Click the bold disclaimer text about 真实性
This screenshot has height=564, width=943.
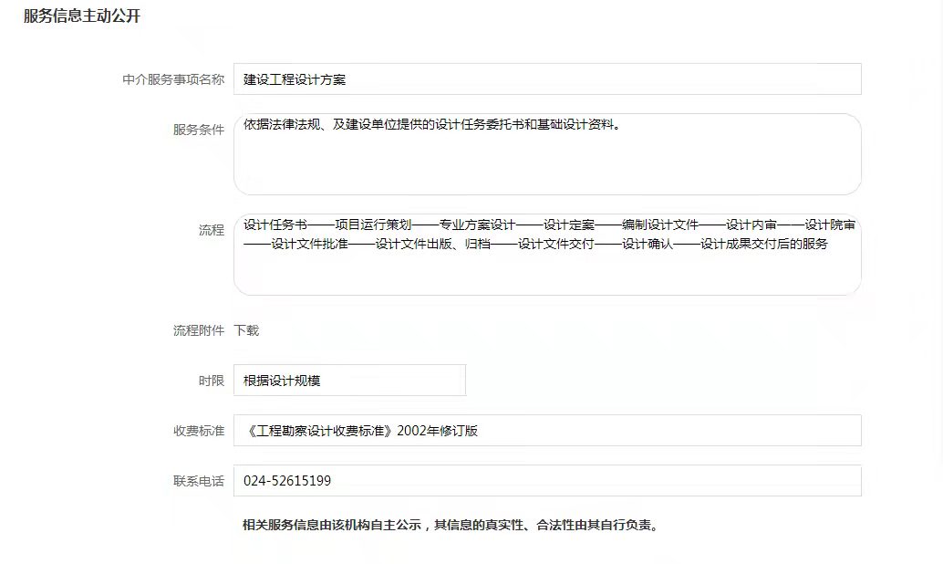[450, 525]
